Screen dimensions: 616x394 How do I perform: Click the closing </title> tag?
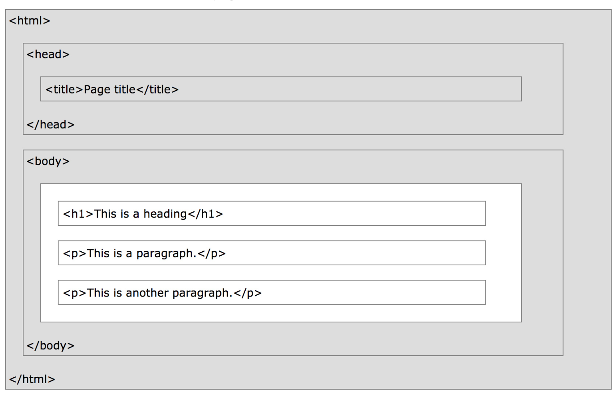point(157,90)
